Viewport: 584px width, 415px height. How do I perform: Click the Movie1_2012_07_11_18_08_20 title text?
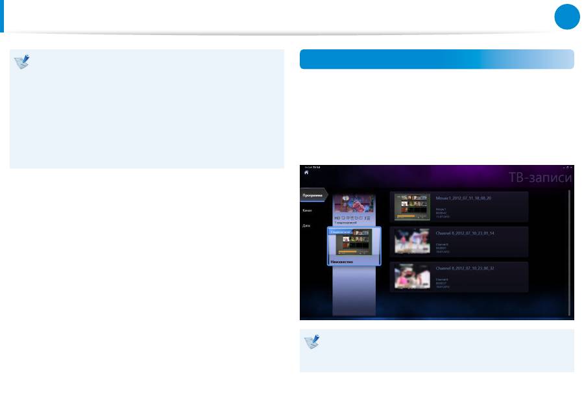pyautogui.click(x=465, y=196)
